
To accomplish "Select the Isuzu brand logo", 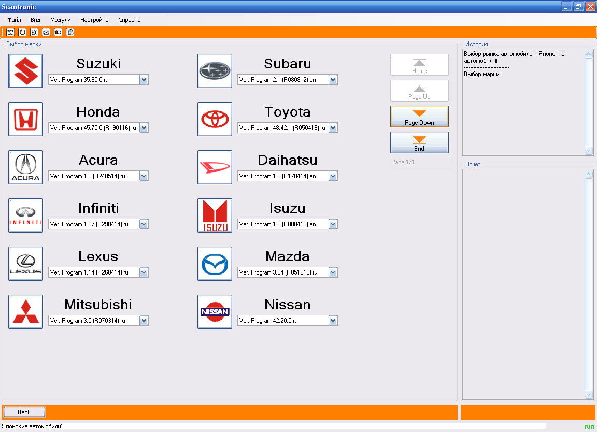I will pos(215,215).
